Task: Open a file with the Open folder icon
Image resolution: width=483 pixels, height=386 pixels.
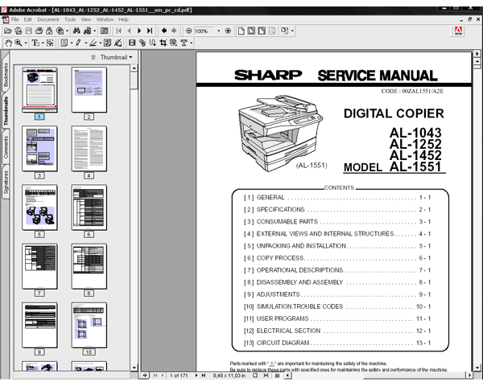Action: pyautogui.click(x=8, y=31)
